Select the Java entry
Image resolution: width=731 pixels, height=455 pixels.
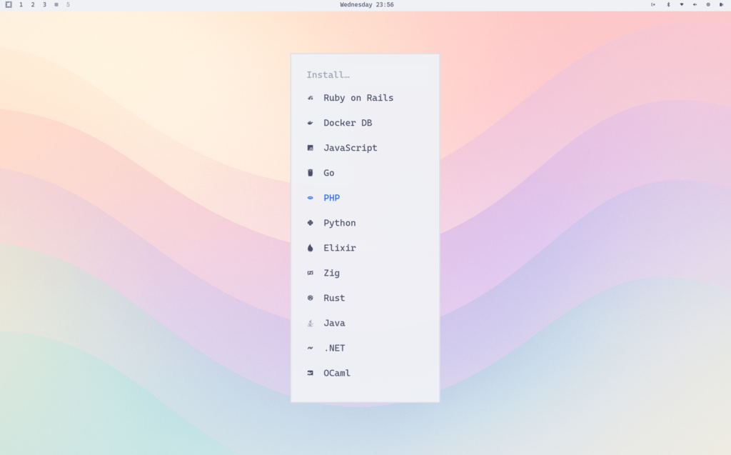coord(365,323)
